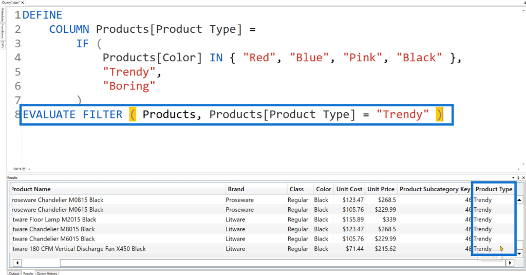This screenshot has height=275, width=526.
Task: Click the IF keyword on line 3
Action: (x=83, y=43)
